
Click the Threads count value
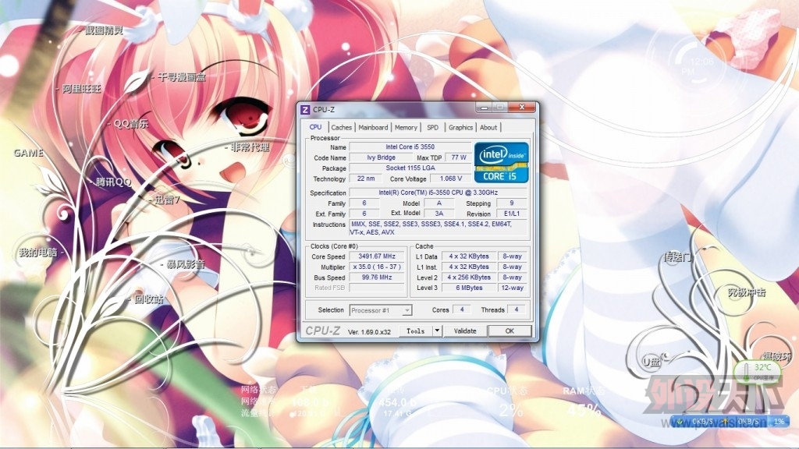pos(517,309)
